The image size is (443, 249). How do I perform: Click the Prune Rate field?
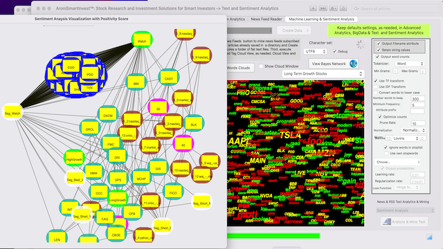(418, 123)
